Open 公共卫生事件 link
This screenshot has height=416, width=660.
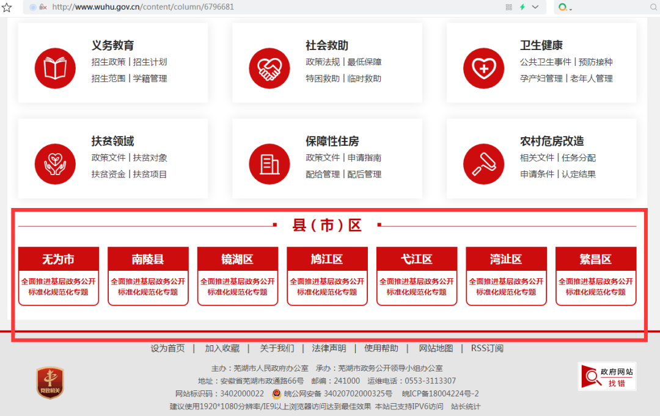546,62
